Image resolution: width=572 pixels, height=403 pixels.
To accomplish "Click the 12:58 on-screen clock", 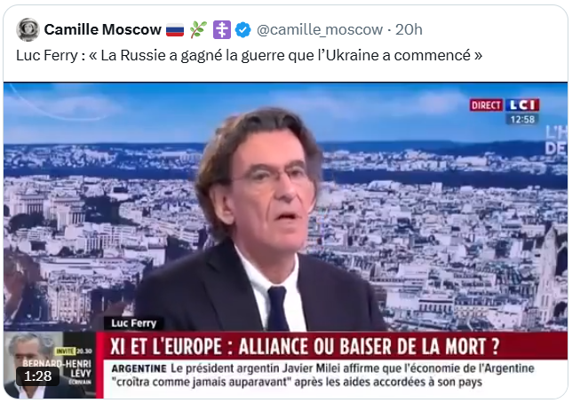I will click(522, 119).
